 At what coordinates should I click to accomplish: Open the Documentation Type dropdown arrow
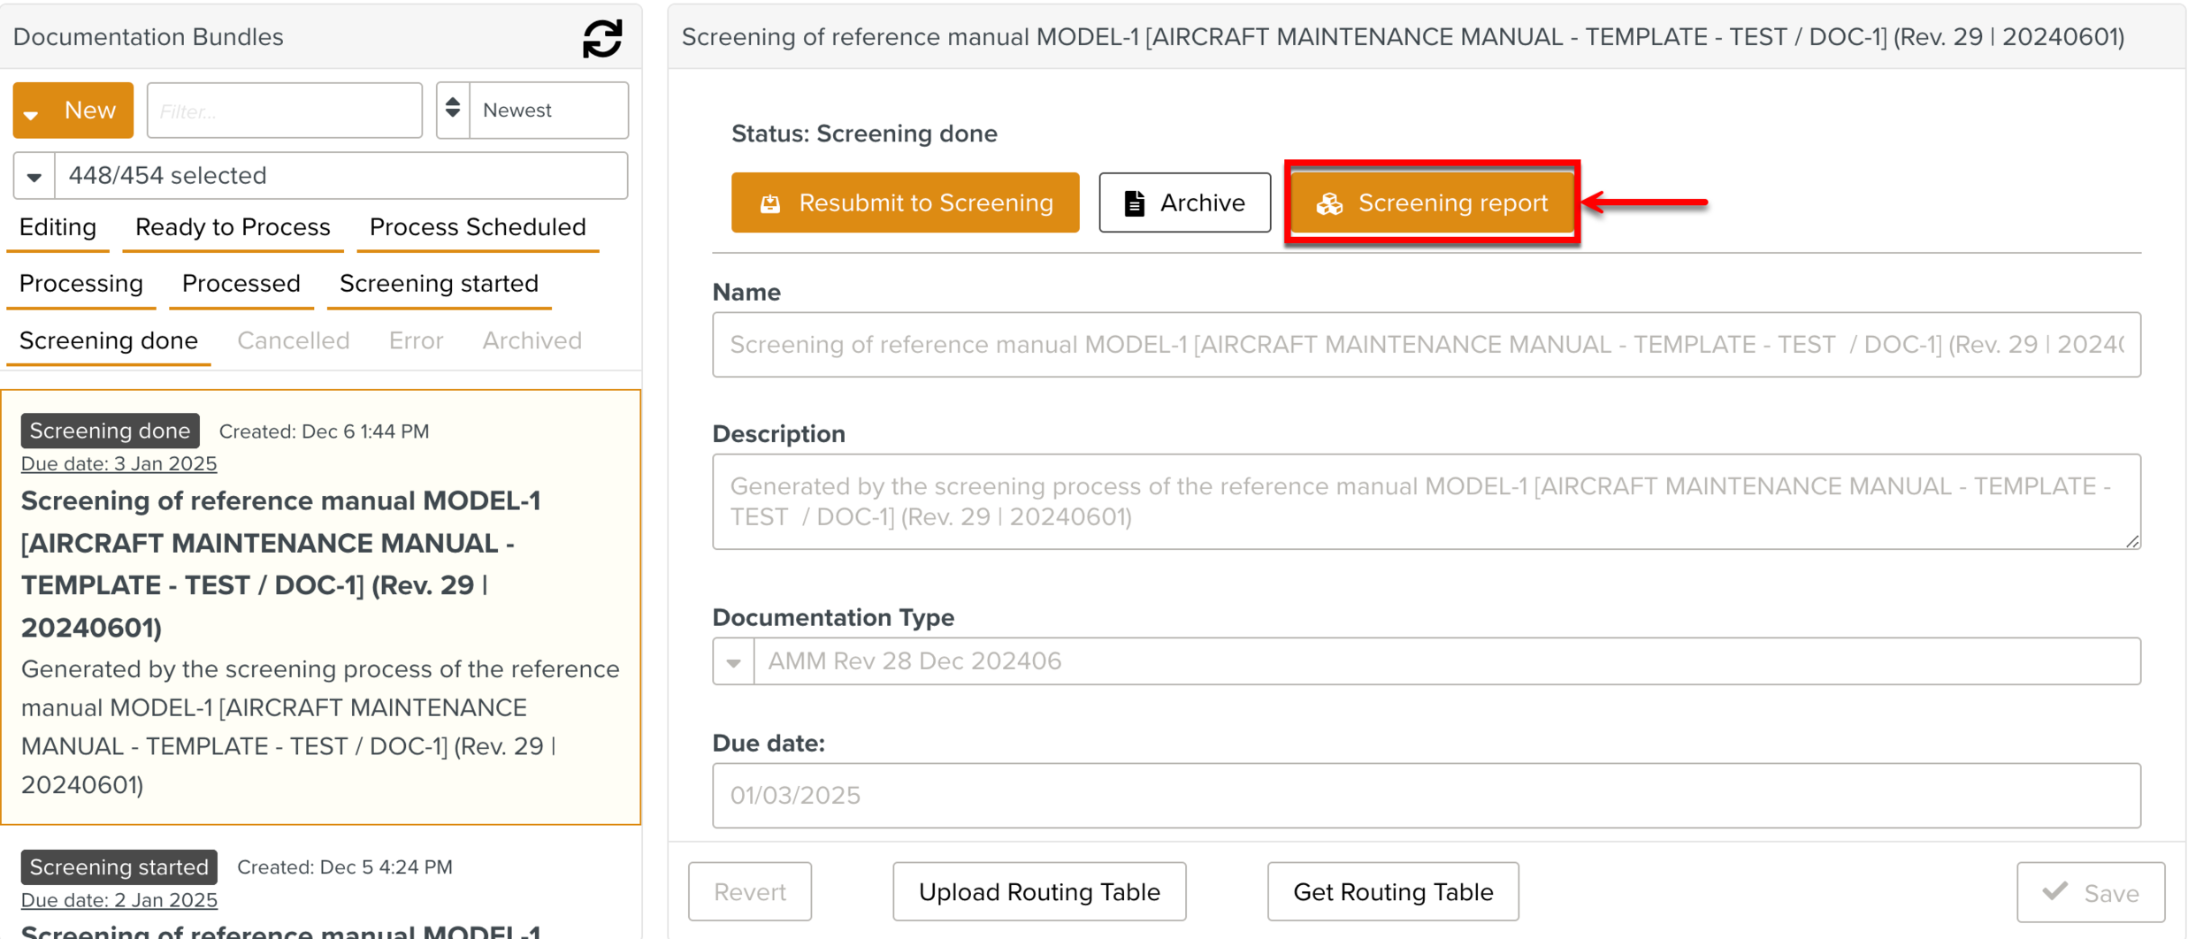(x=733, y=661)
